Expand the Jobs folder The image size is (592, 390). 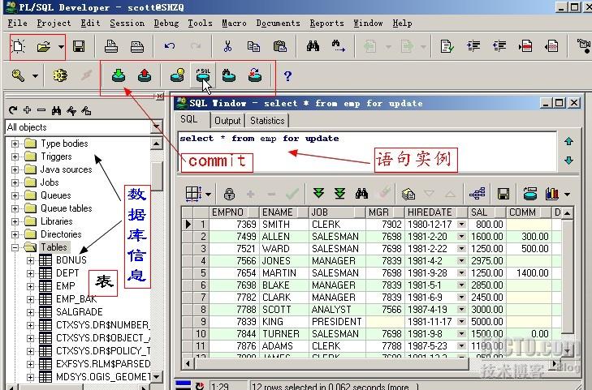(15, 182)
